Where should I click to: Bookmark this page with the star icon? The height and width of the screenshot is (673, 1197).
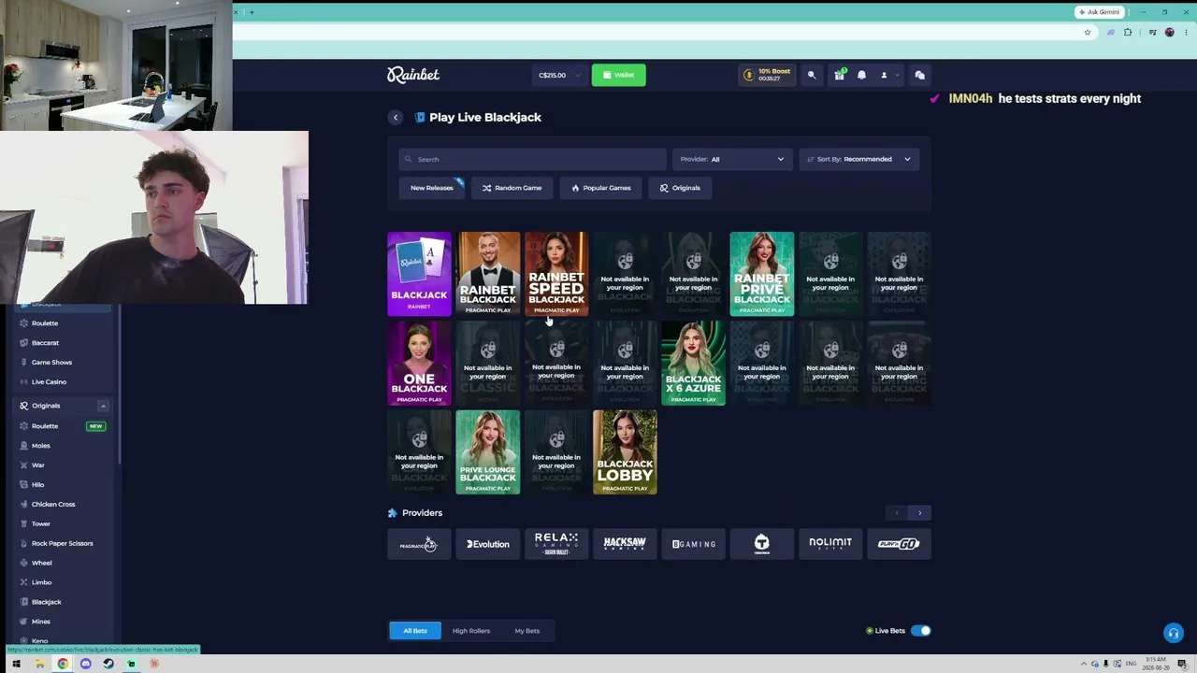1088,33
